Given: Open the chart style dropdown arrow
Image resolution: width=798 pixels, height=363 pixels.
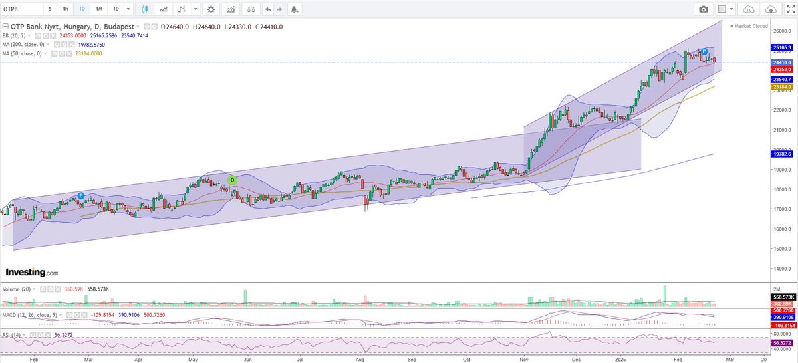Looking at the screenshot, I should point(195,9).
